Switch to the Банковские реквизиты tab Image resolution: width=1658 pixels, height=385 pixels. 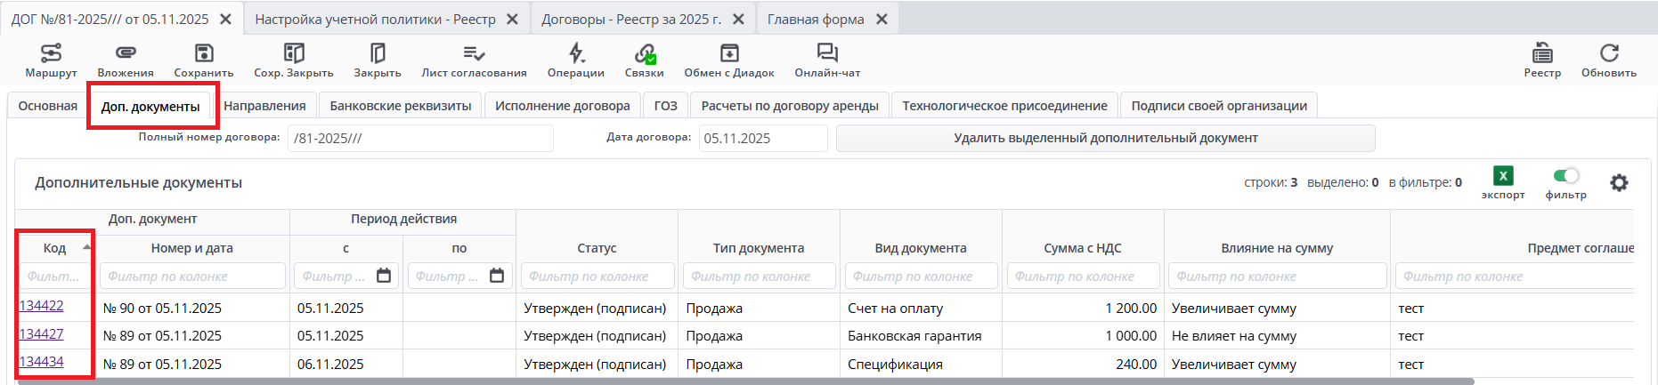click(401, 106)
